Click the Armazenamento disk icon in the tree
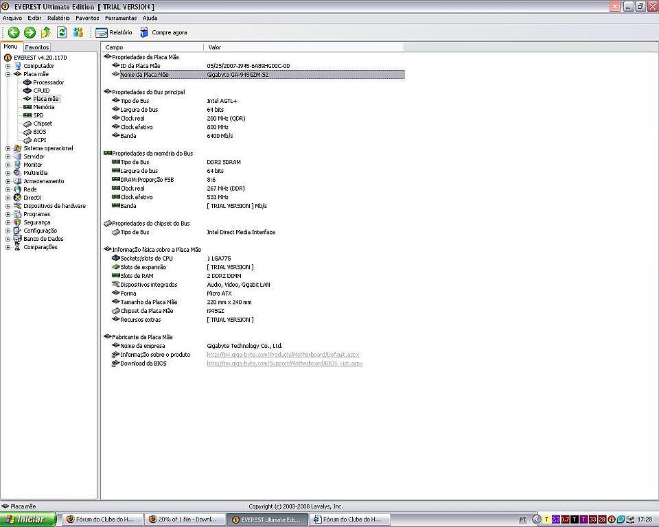Viewport: 659px width, 527px height. pos(18,181)
